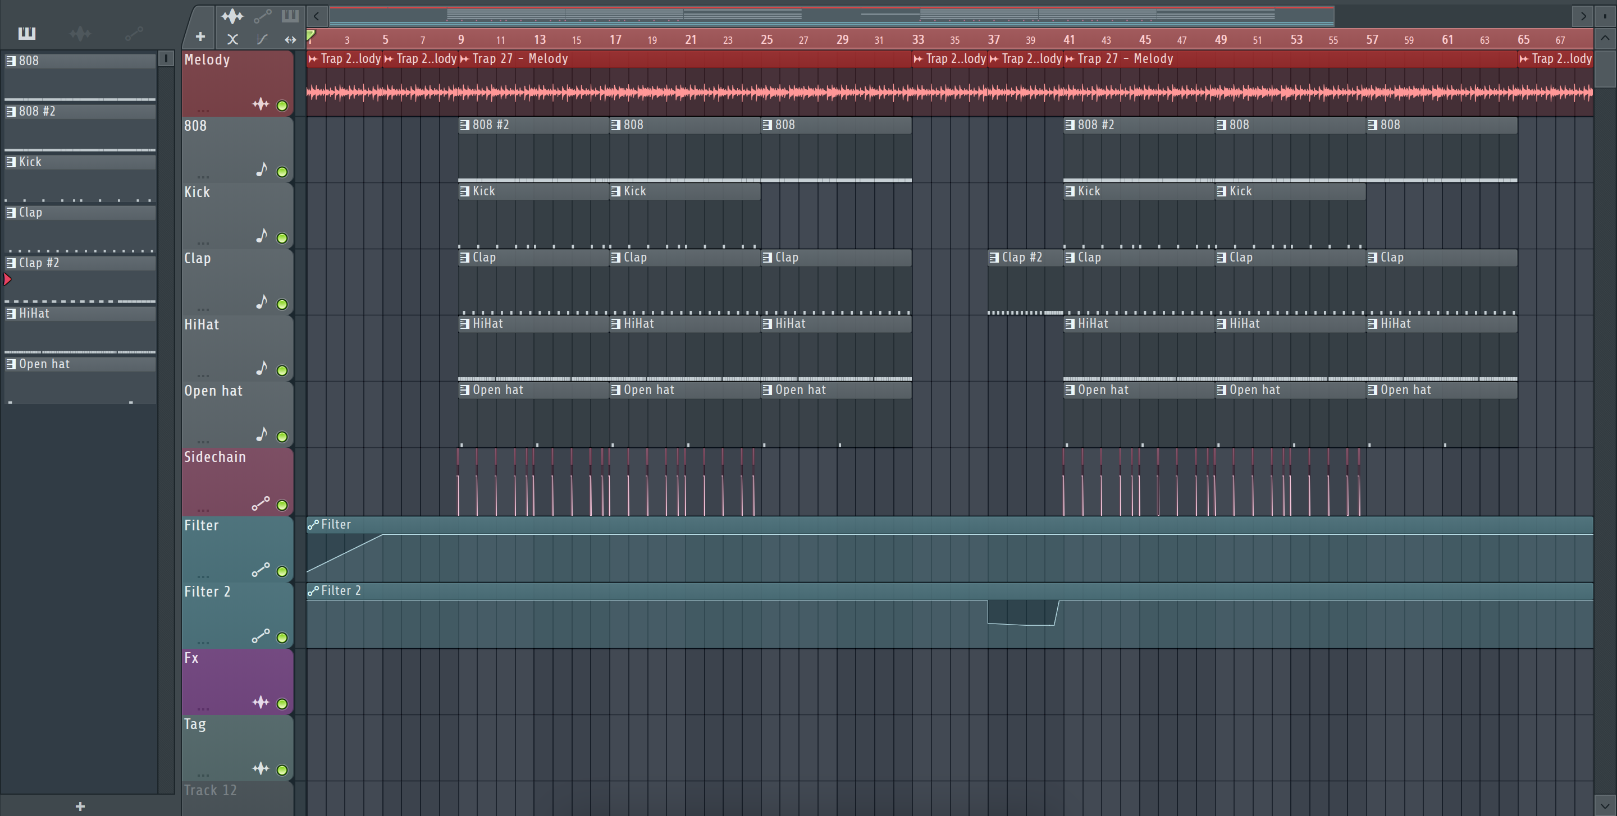Click the pattern icon beside Open hat in picker
Viewport: 1617px width, 816px height.
pyautogui.click(x=11, y=364)
